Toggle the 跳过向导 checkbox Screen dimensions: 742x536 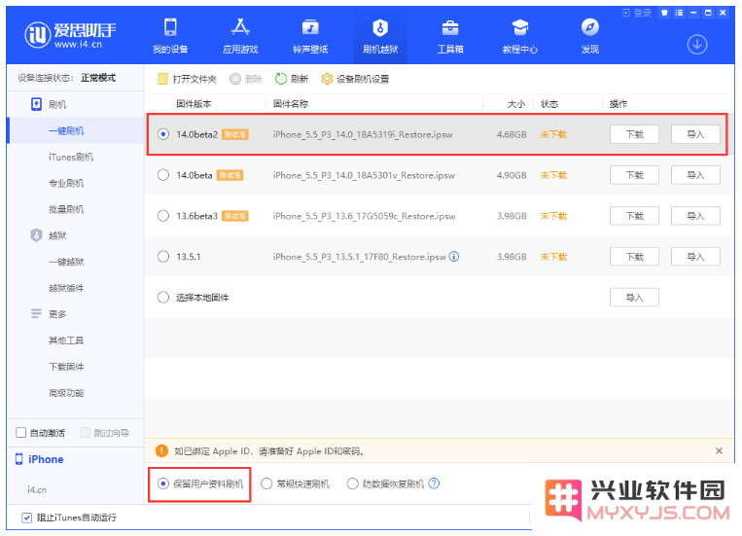86,432
